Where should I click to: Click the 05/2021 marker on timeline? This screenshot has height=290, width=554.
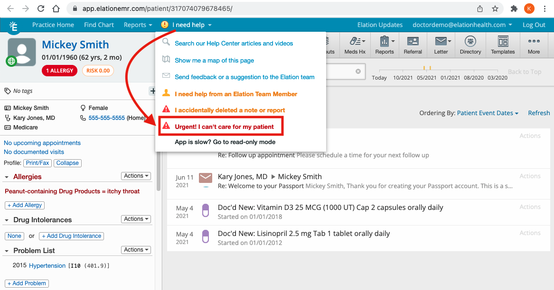coord(426,78)
